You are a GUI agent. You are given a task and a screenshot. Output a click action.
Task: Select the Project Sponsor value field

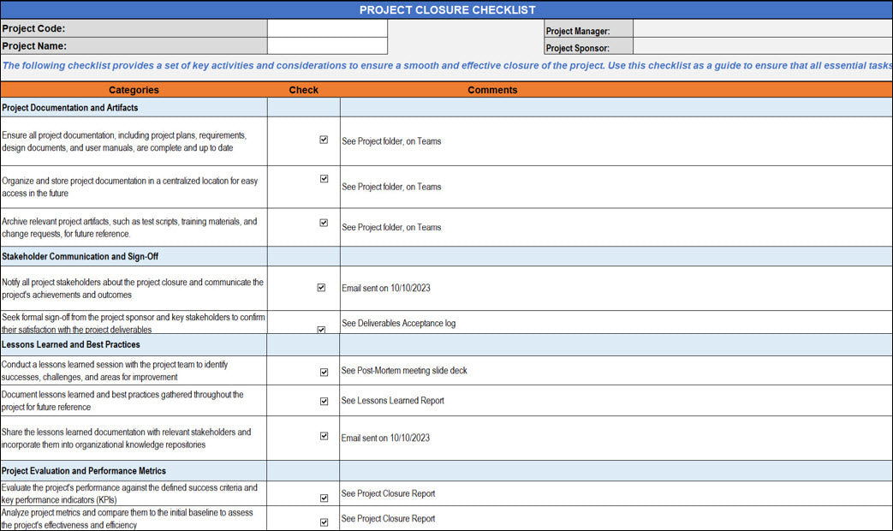click(x=762, y=48)
